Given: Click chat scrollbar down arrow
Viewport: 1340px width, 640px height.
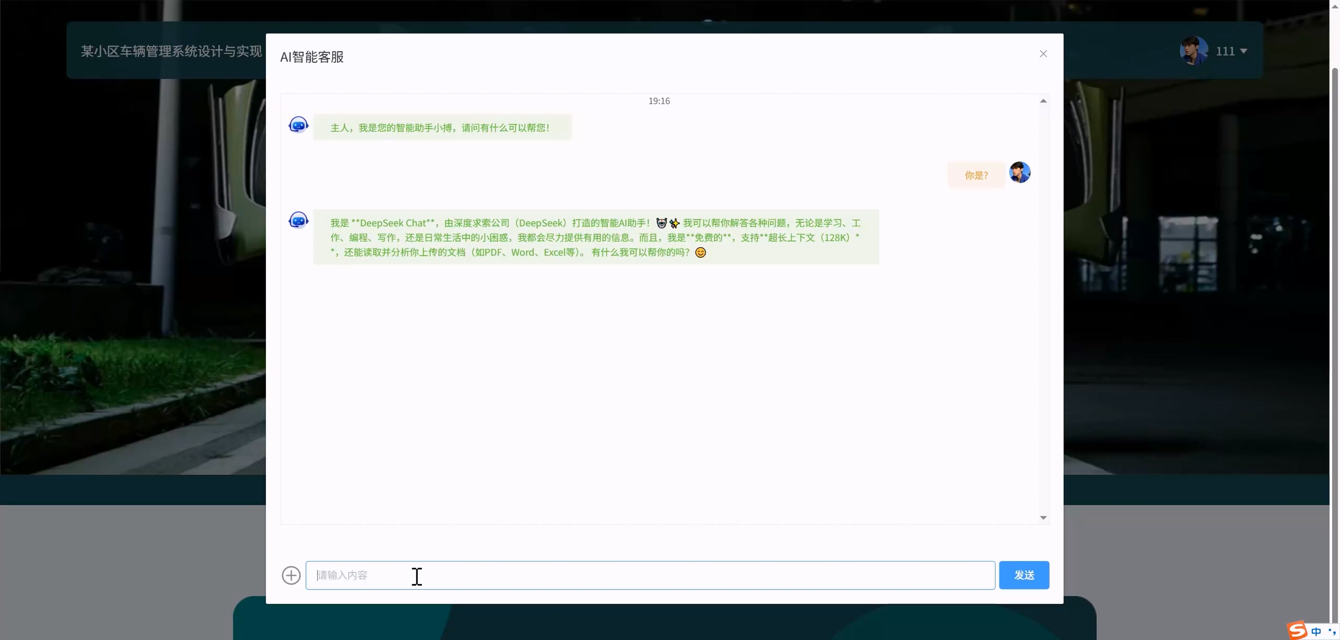Looking at the screenshot, I should click(1042, 517).
